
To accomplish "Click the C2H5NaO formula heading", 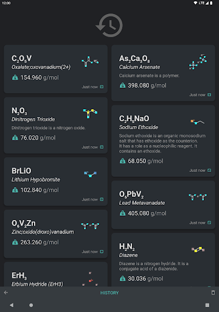I will click(x=134, y=119).
